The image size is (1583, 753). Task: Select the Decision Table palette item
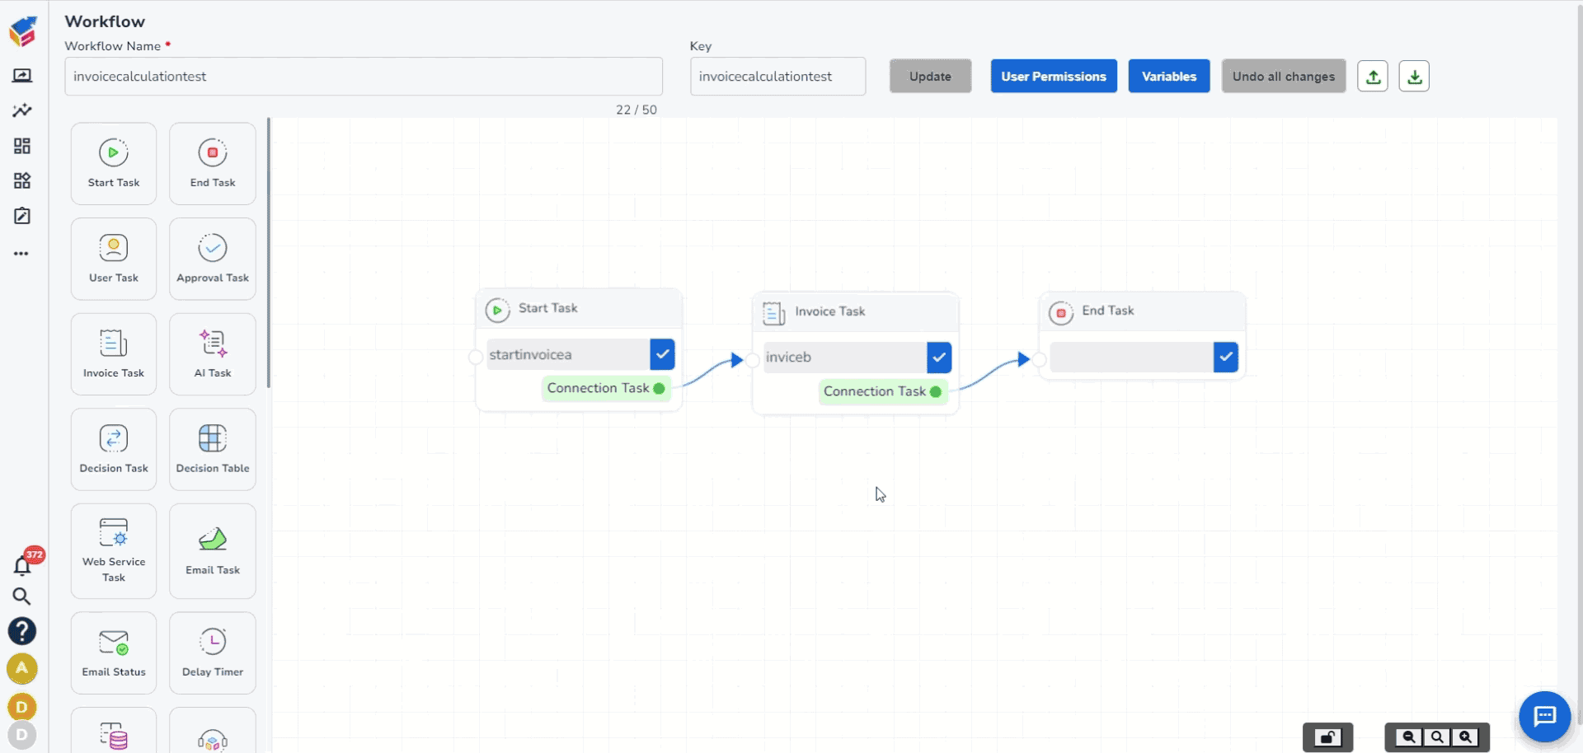pos(213,449)
